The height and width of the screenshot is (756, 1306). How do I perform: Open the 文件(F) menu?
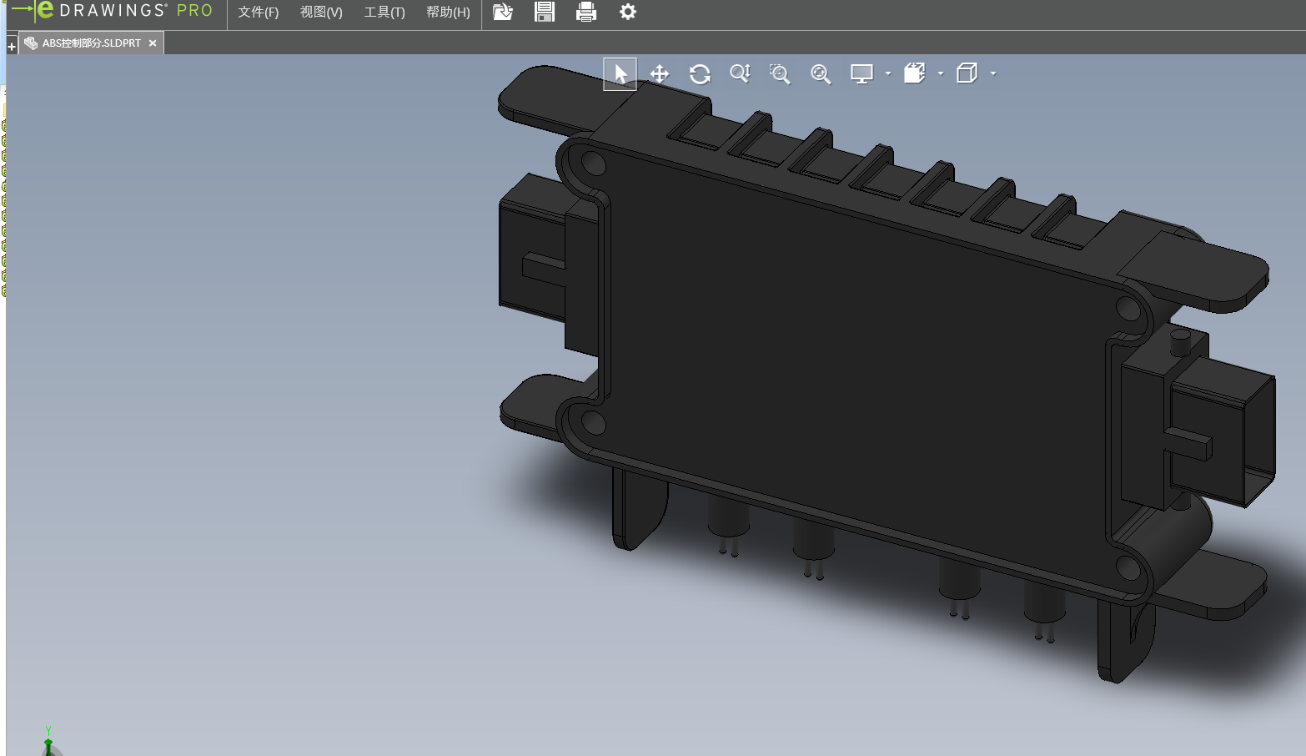[x=259, y=12]
